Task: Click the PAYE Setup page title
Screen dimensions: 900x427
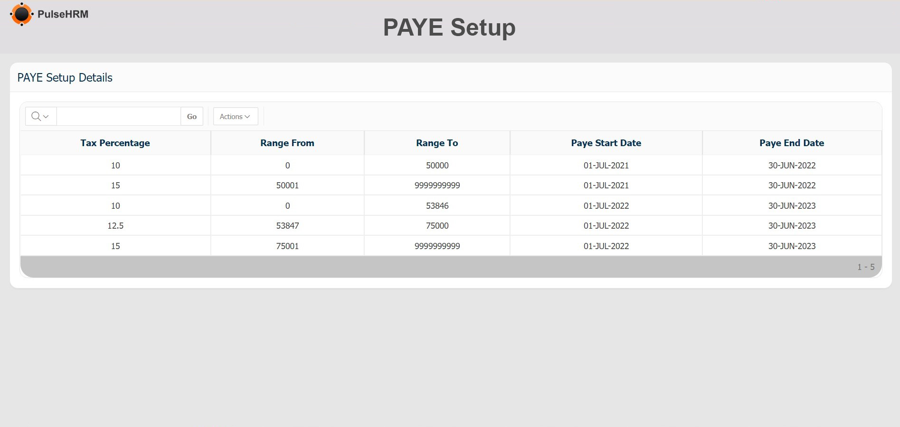Action: pos(449,27)
